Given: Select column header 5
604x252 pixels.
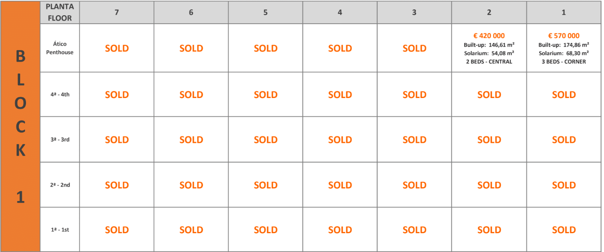Looking at the screenshot, I should pos(265,13).
